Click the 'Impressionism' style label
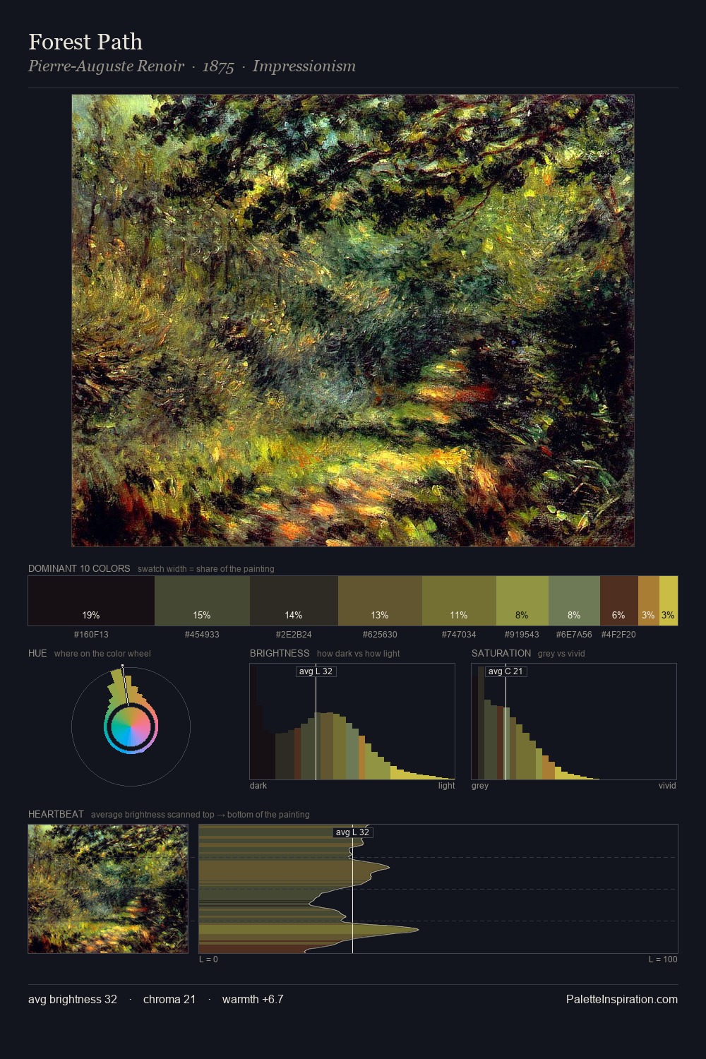 304,66
